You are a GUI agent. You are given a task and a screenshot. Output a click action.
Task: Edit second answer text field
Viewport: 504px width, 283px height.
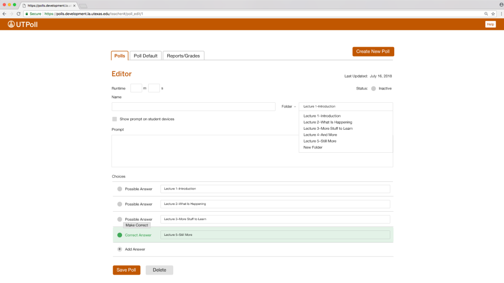pyautogui.click(x=275, y=204)
